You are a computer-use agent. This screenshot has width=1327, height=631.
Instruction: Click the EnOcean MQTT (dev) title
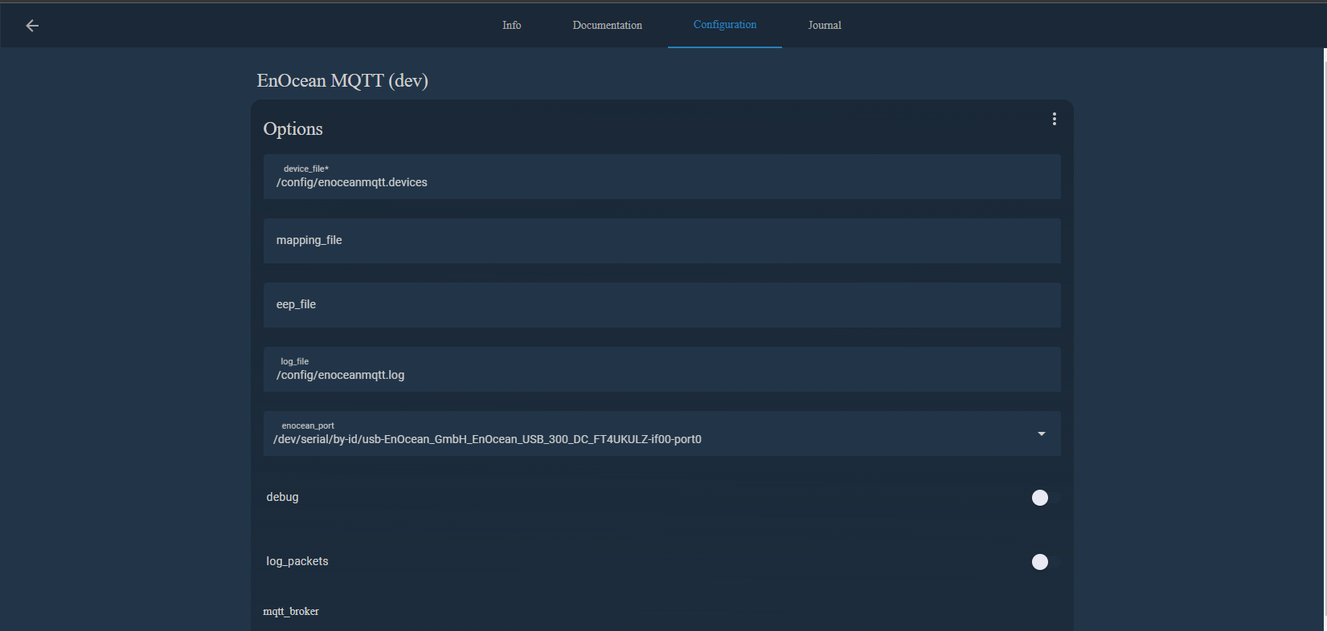coord(342,80)
